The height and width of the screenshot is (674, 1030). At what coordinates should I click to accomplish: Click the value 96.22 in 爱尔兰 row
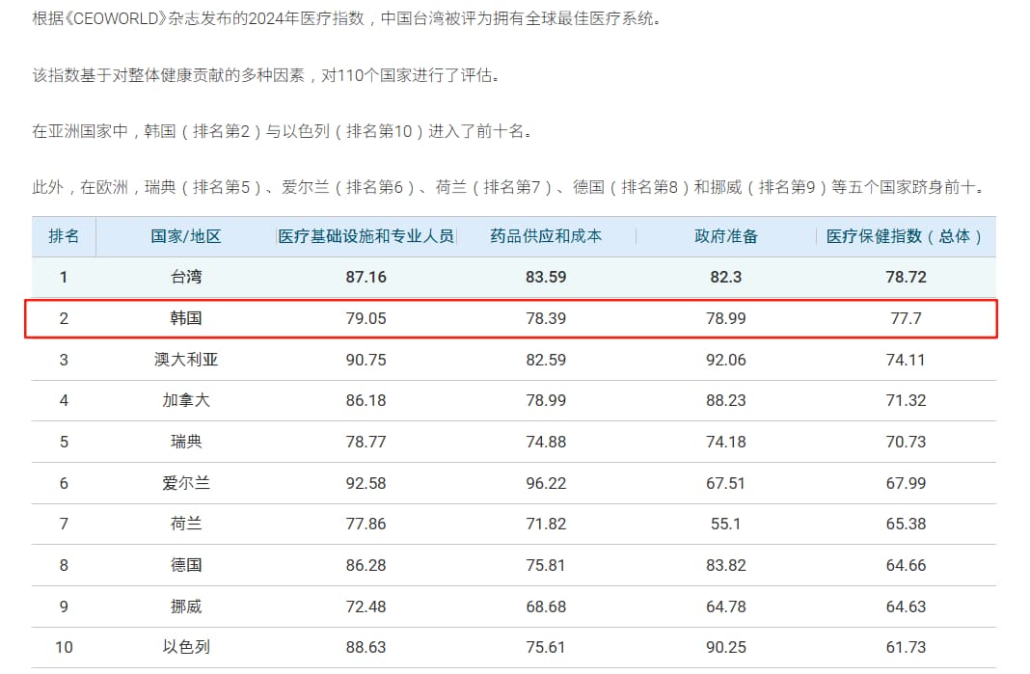coord(546,483)
